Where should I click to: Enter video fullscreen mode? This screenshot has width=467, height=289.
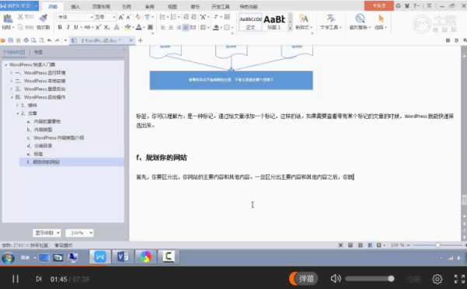point(459,279)
